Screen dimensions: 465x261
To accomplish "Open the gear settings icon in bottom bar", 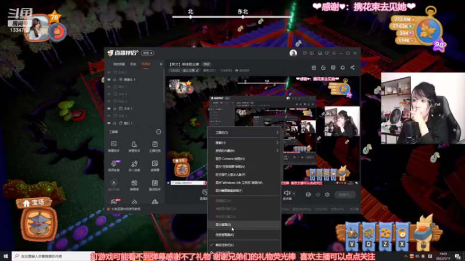I will point(327,194).
